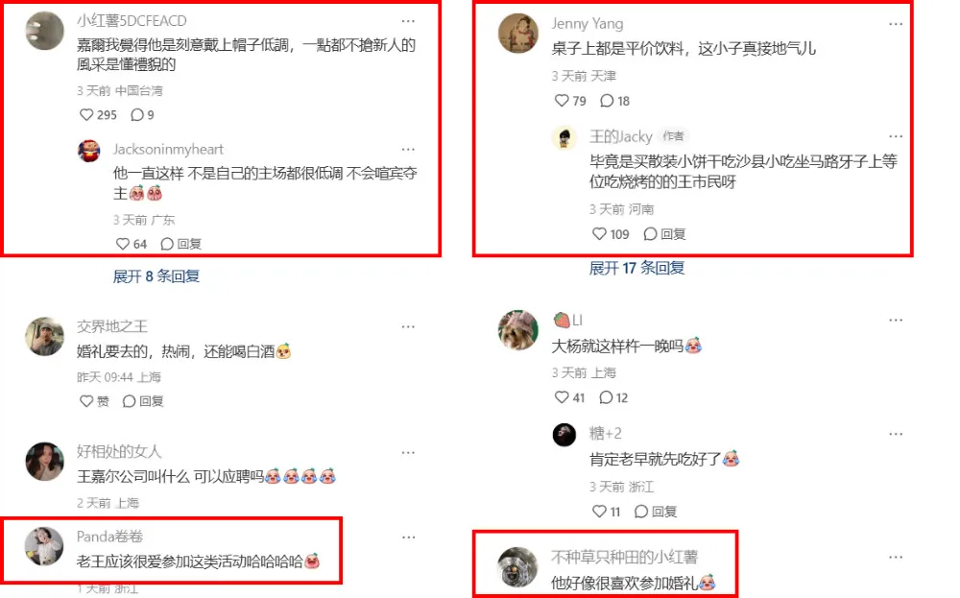Like Jacksoninmyheart's reply with 64 likes

click(x=132, y=244)
